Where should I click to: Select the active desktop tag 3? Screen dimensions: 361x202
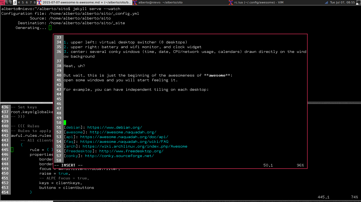tap(15, 2)
